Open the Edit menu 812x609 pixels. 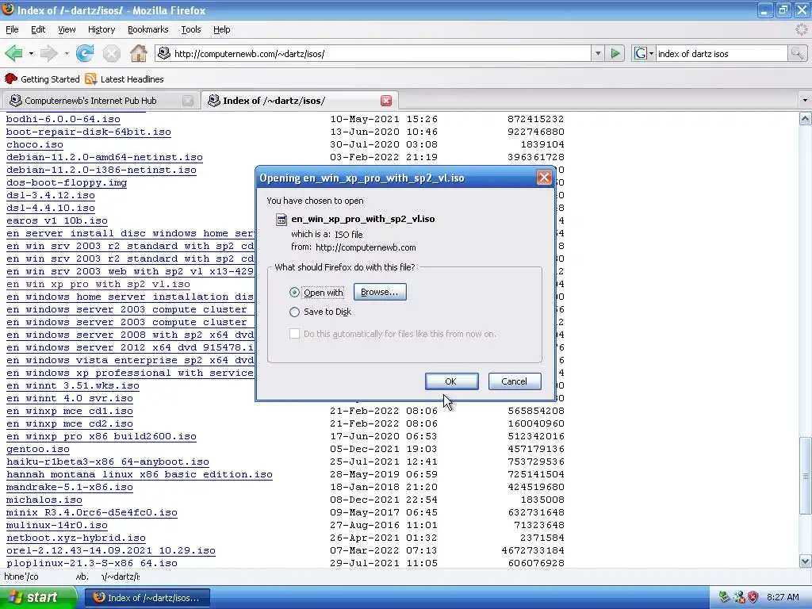pyautogui.click(x=38, y=29)
